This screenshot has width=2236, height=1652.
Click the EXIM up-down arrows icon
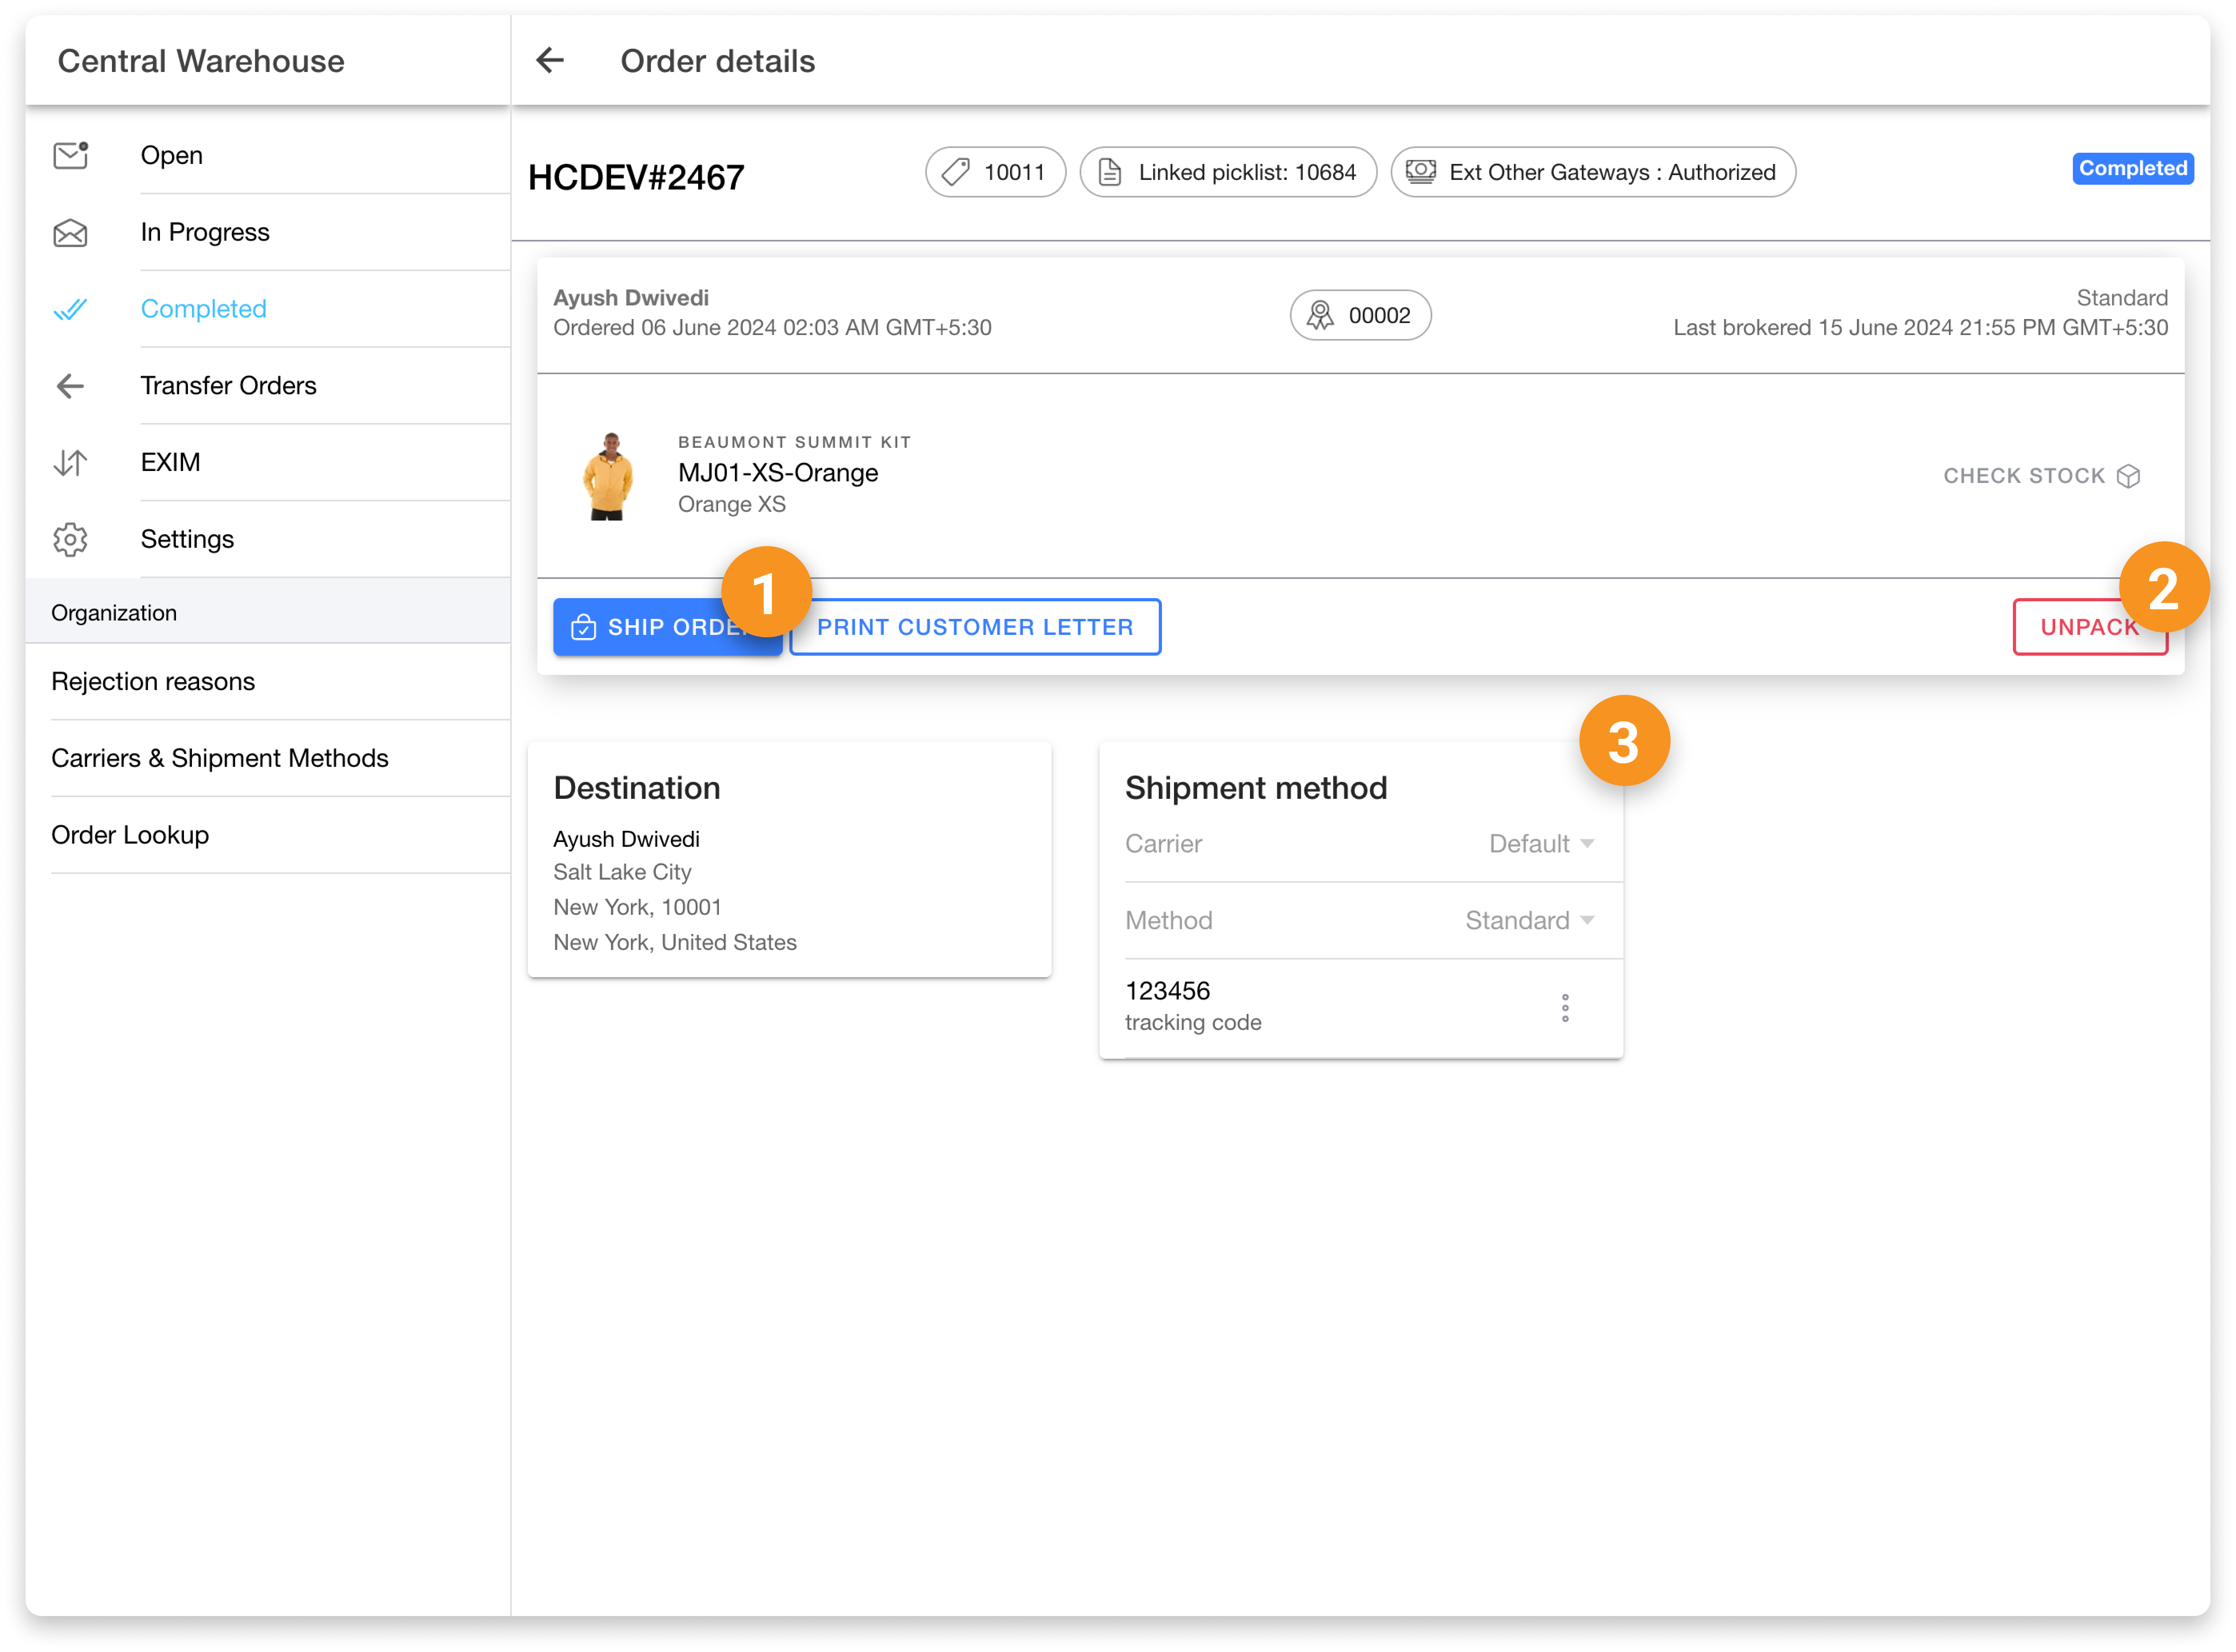70,462
